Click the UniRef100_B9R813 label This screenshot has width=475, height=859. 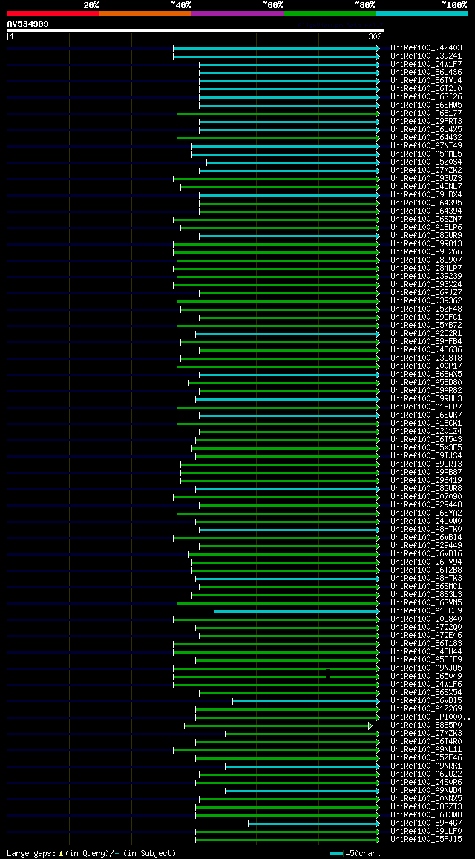[426, 244]
